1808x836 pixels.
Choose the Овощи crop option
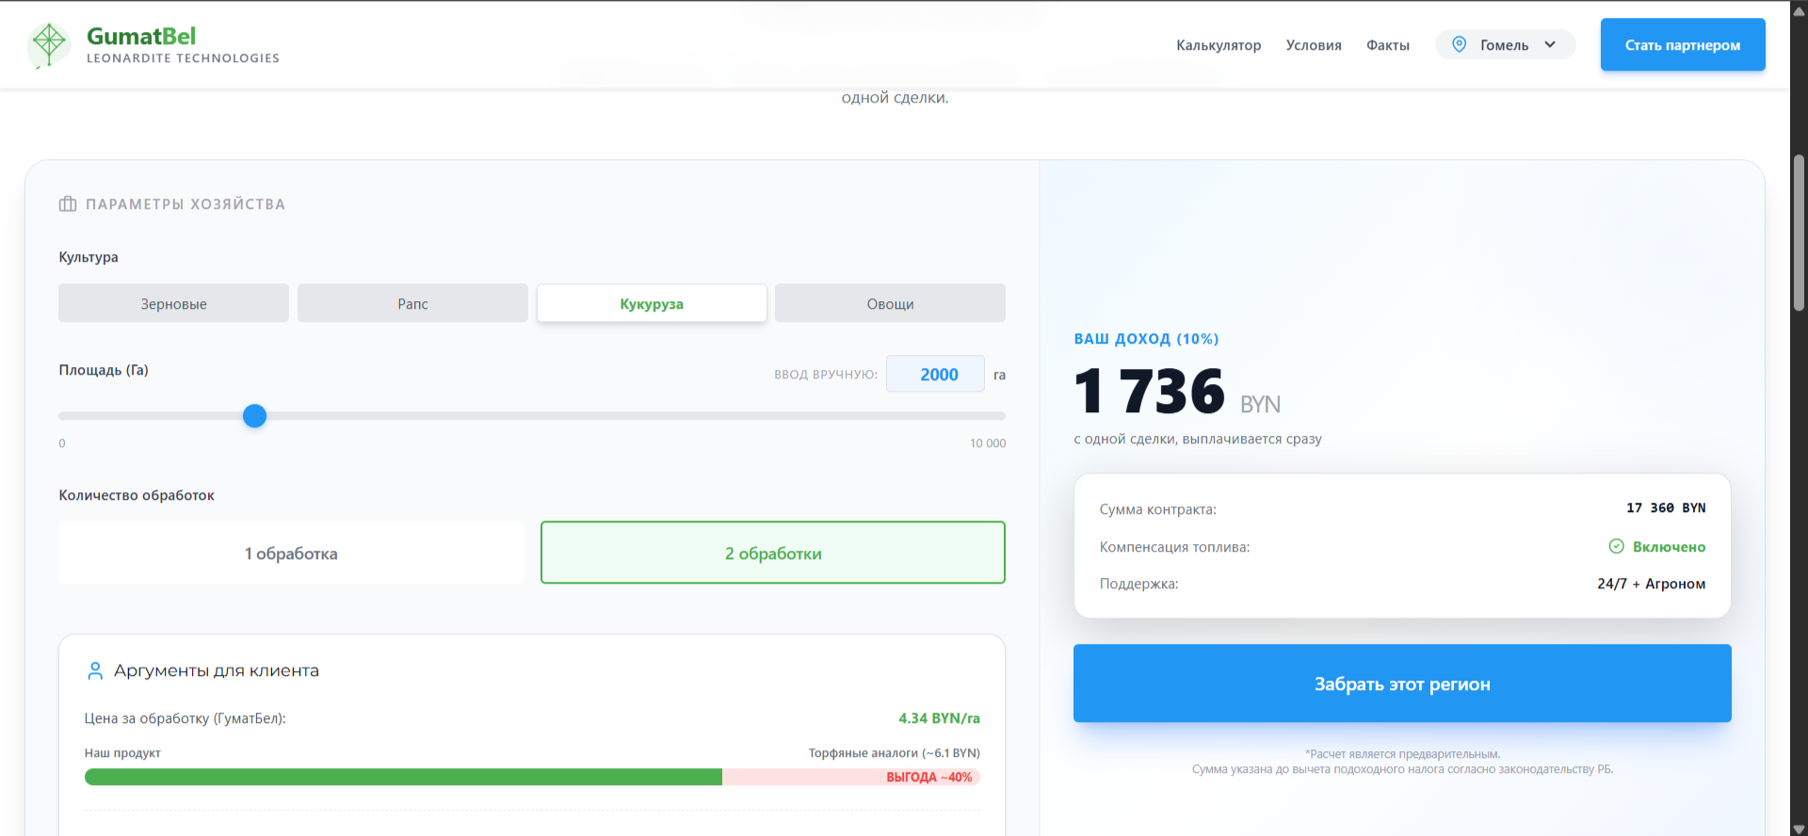point(890,304)
